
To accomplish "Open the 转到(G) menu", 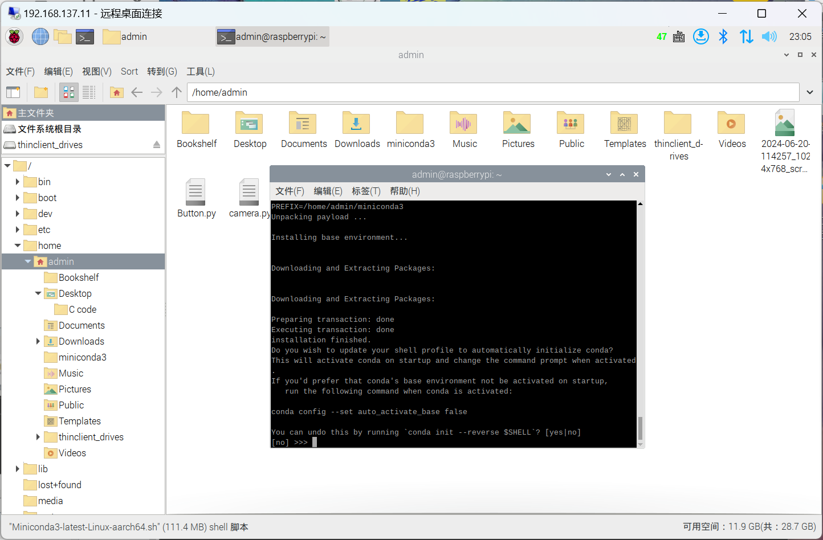I will click(x=162, y=71).
